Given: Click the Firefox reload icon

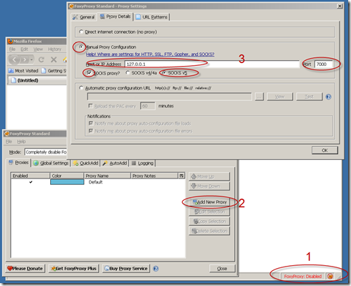Looking at the screenshot, I should point(42,59).
